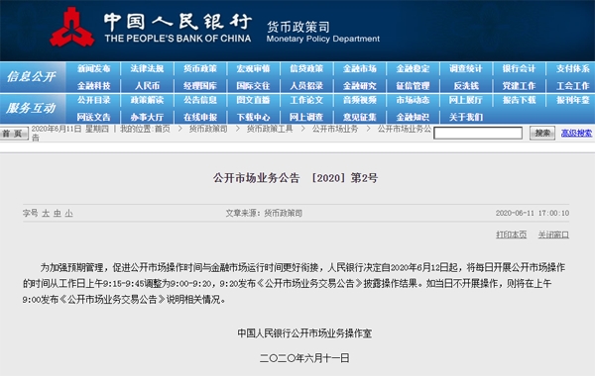Open the 关于我们 menu item
Image resolution: width=595 pixels, height=376 pixels.
tap(466, 117)
